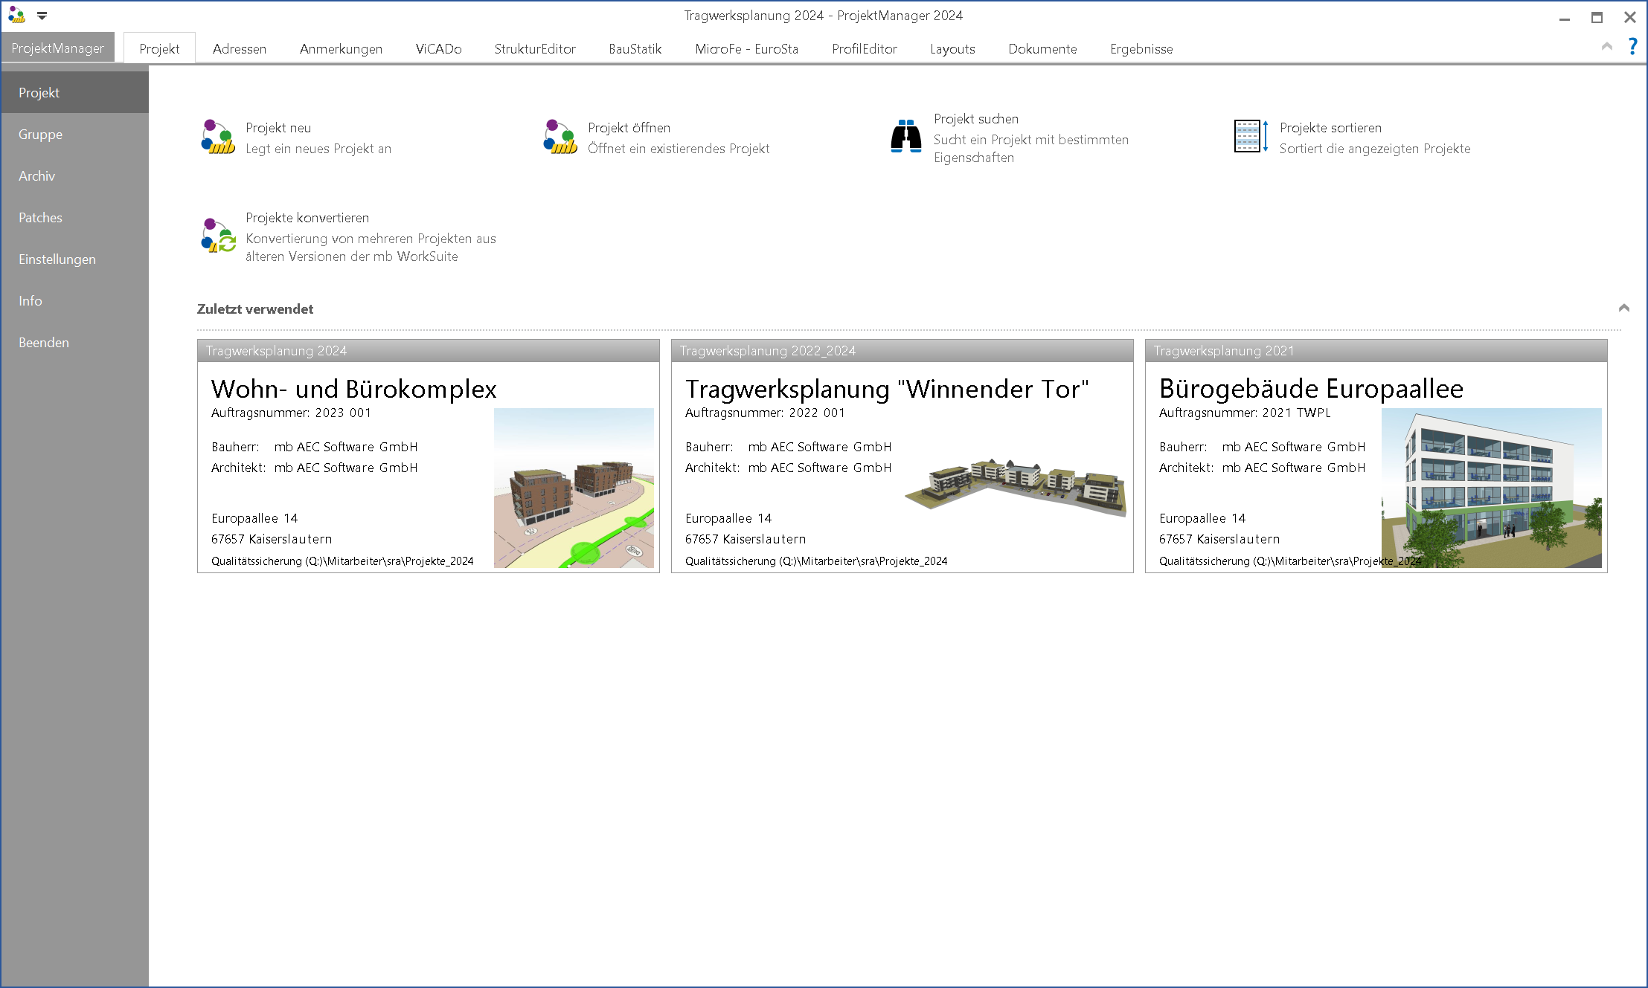
Task: Open the BauStatik tab
Action: click(635, 49)
